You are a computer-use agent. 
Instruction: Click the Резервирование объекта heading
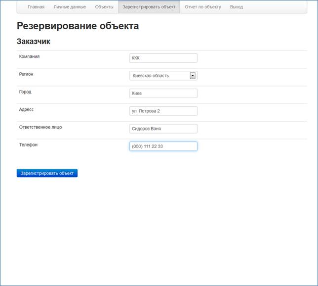click(x=78, y=26)
